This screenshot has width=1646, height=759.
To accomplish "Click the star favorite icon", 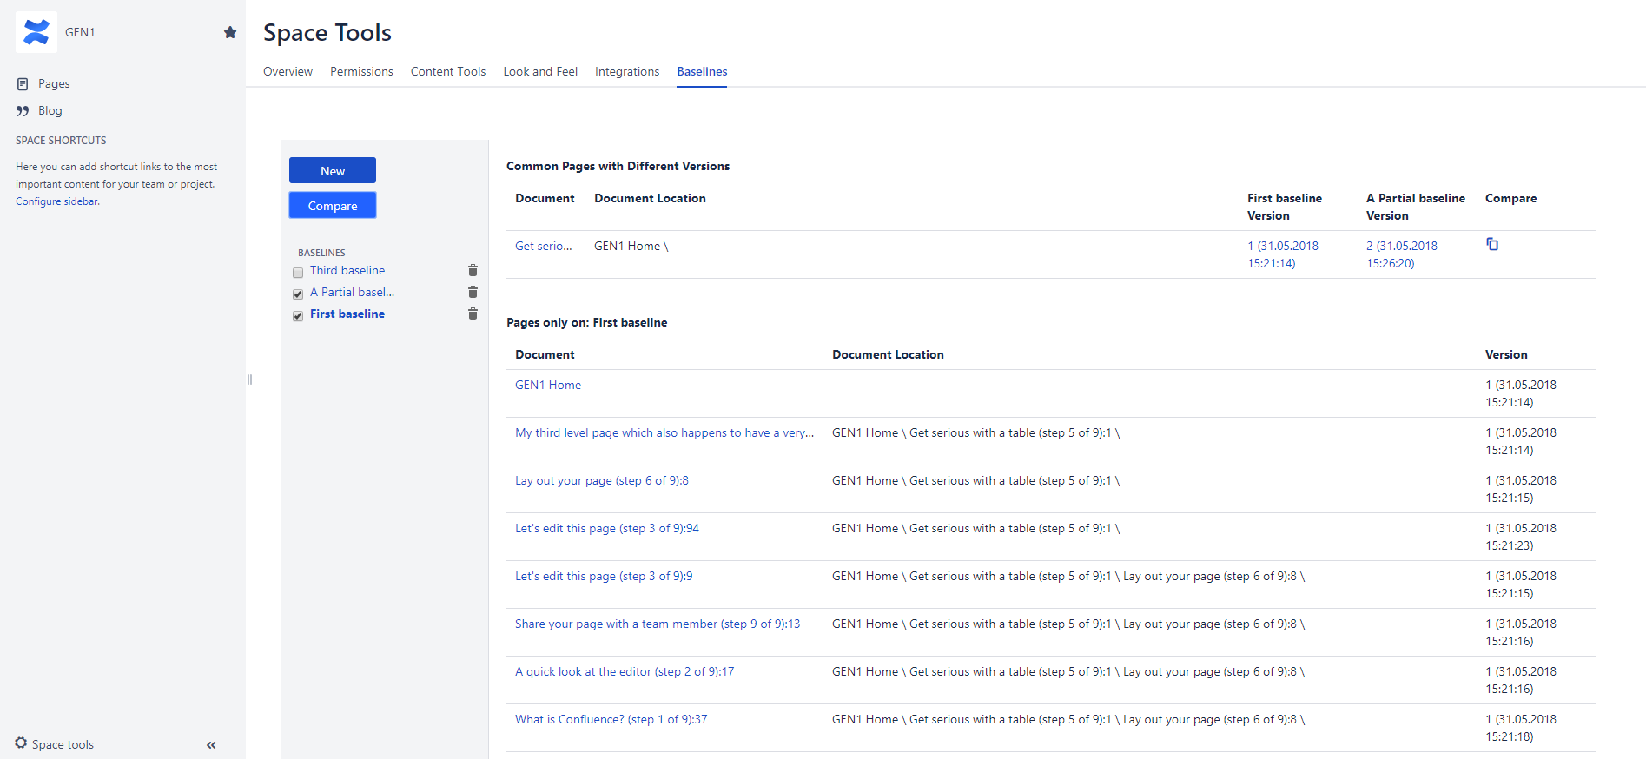I will click(230, 32).
